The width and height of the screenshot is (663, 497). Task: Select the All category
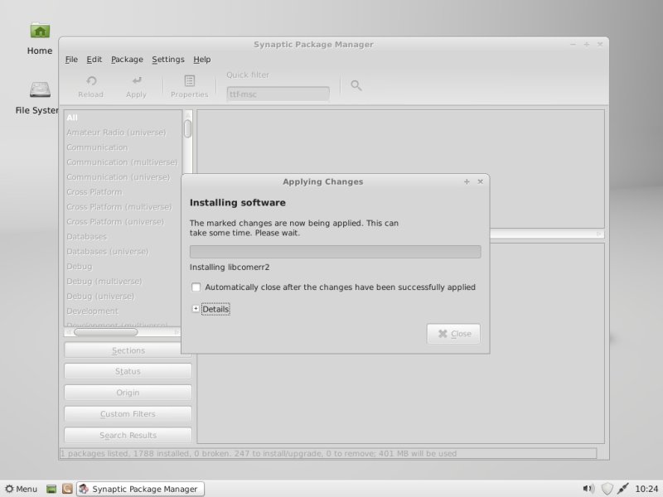point(123,118)
